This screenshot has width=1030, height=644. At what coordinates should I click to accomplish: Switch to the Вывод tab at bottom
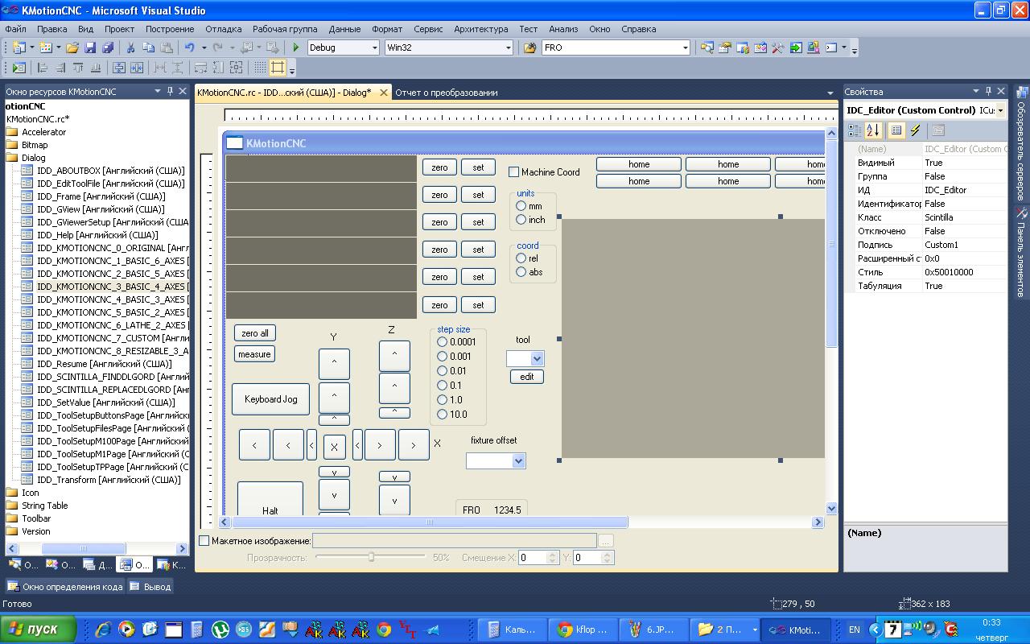click(x=150, y=587)
